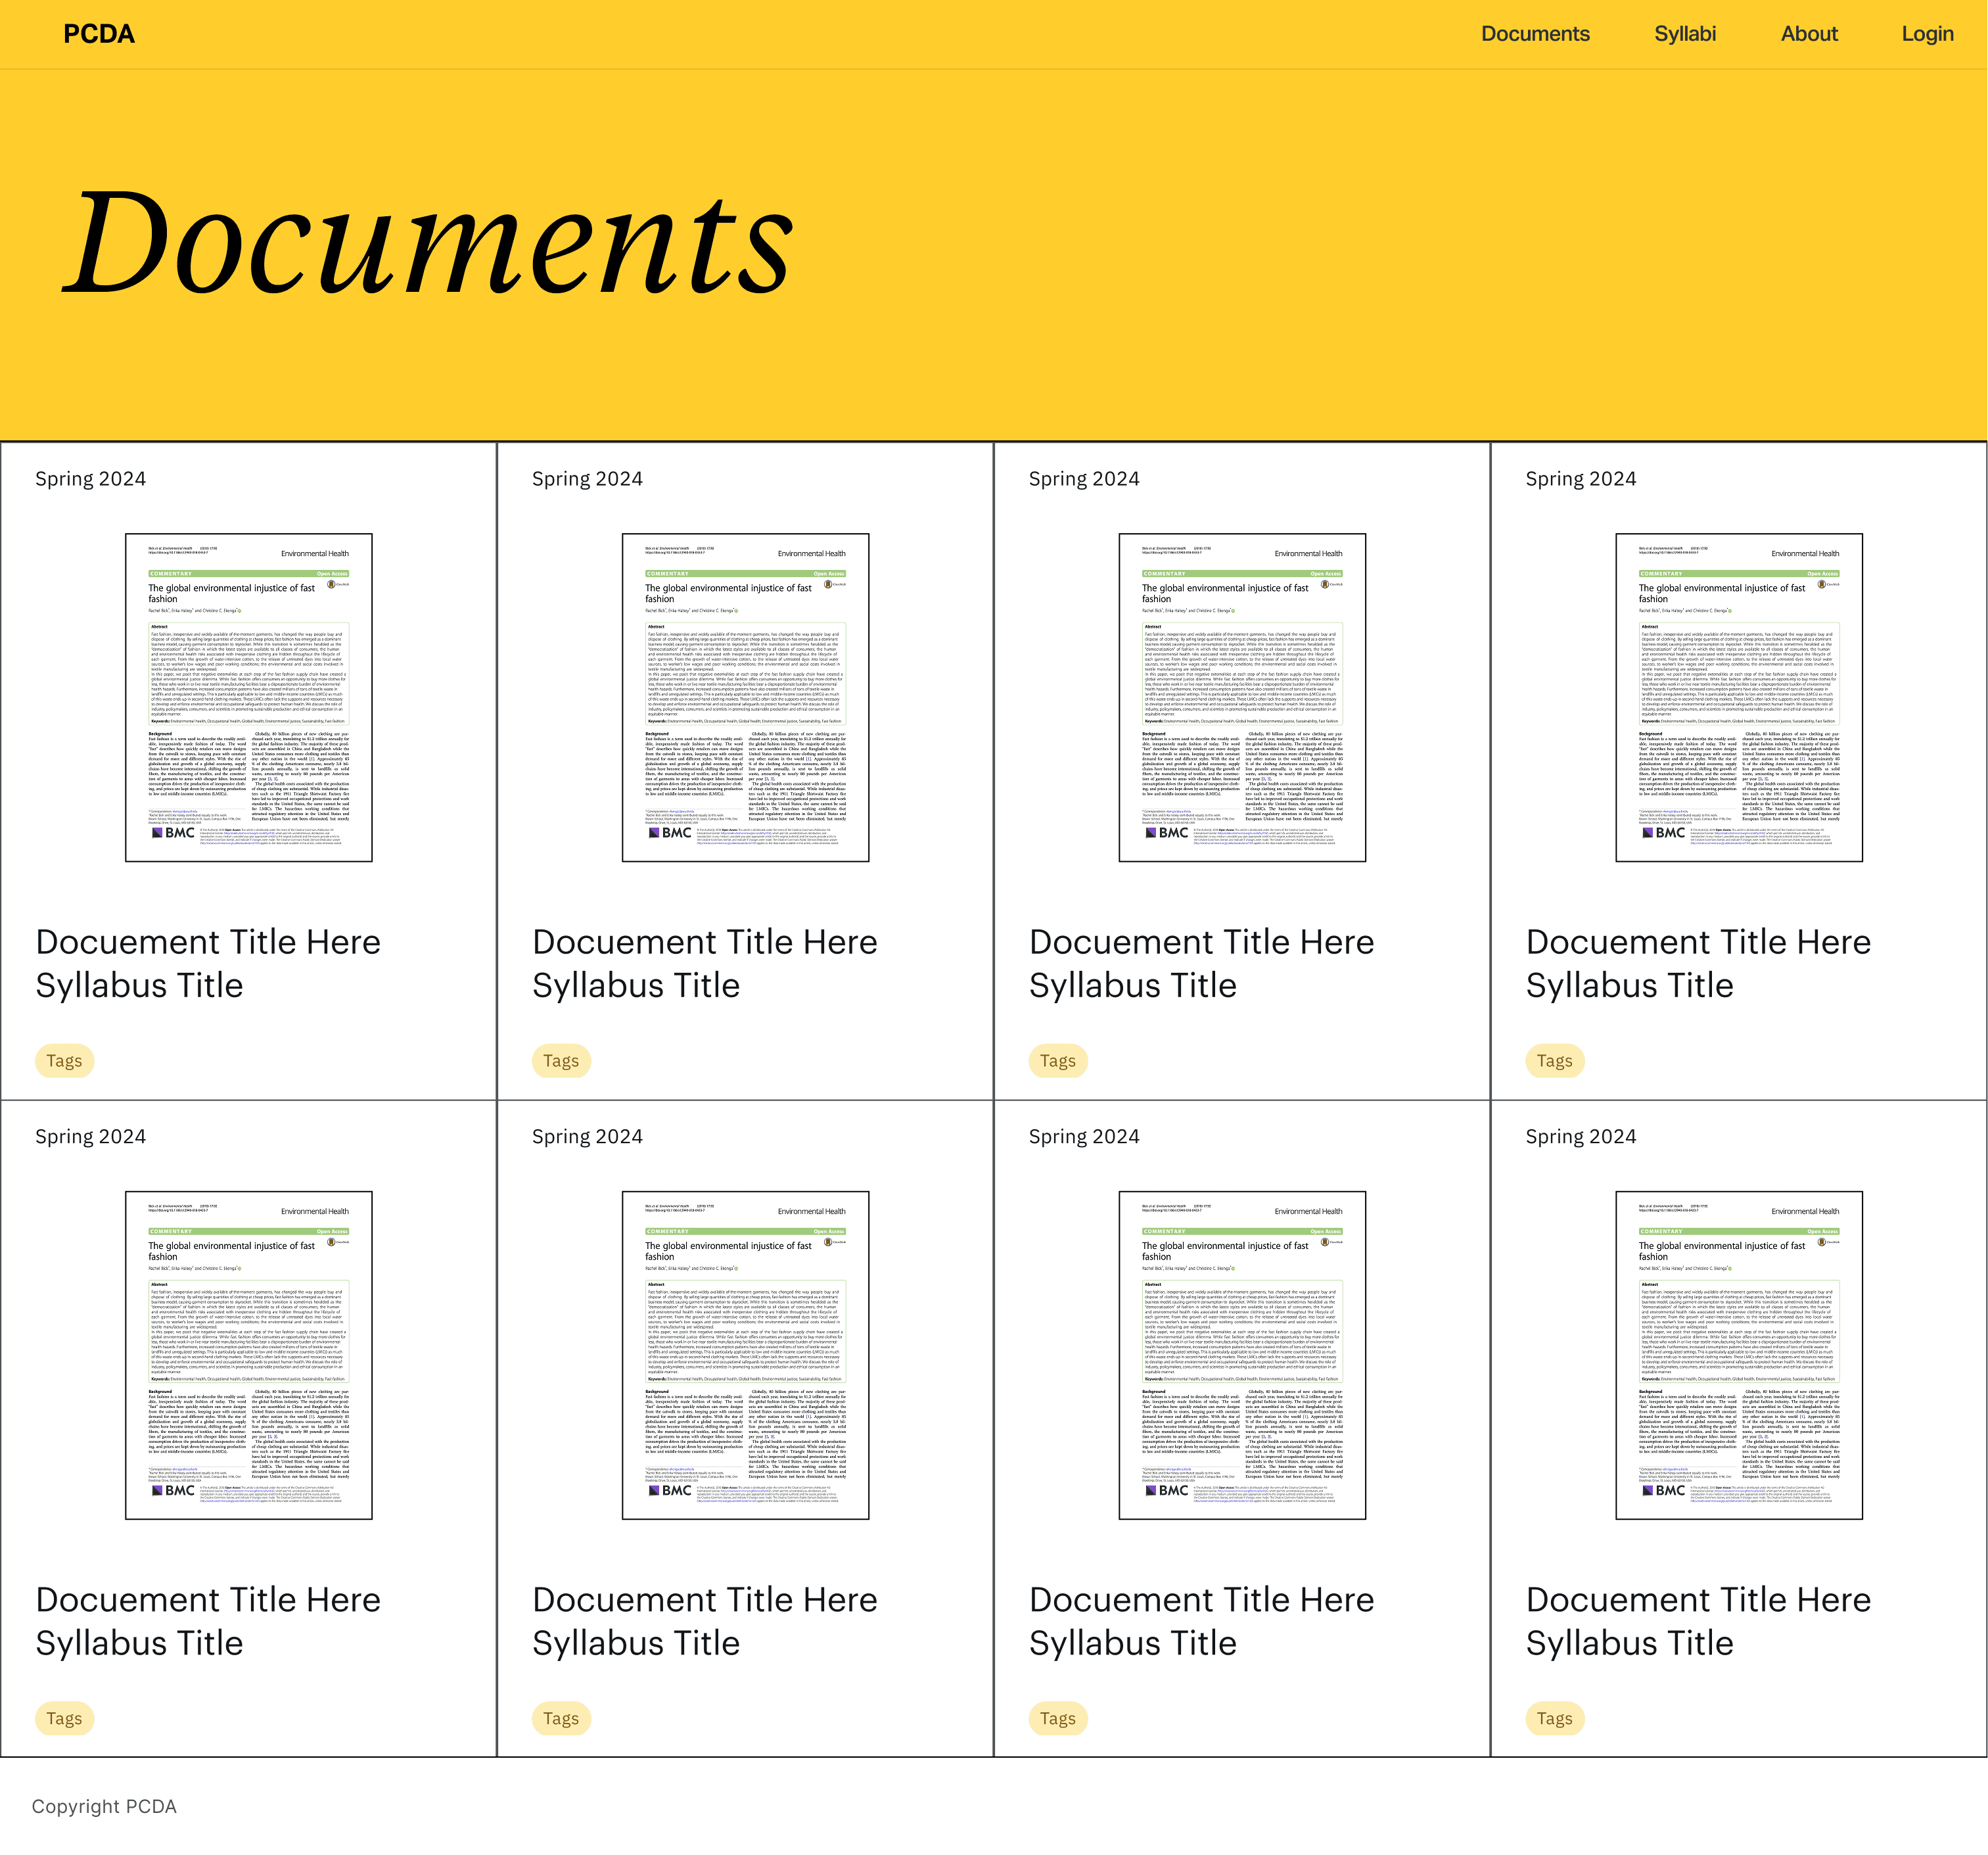Open first row second document thumbnail
The image size is (1988, 1855).
(x=745, y=697)
